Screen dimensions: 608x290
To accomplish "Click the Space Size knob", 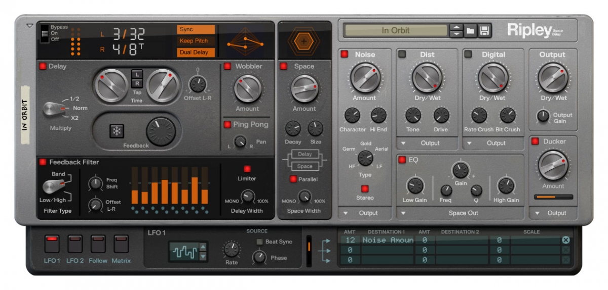I will [315, 128].
